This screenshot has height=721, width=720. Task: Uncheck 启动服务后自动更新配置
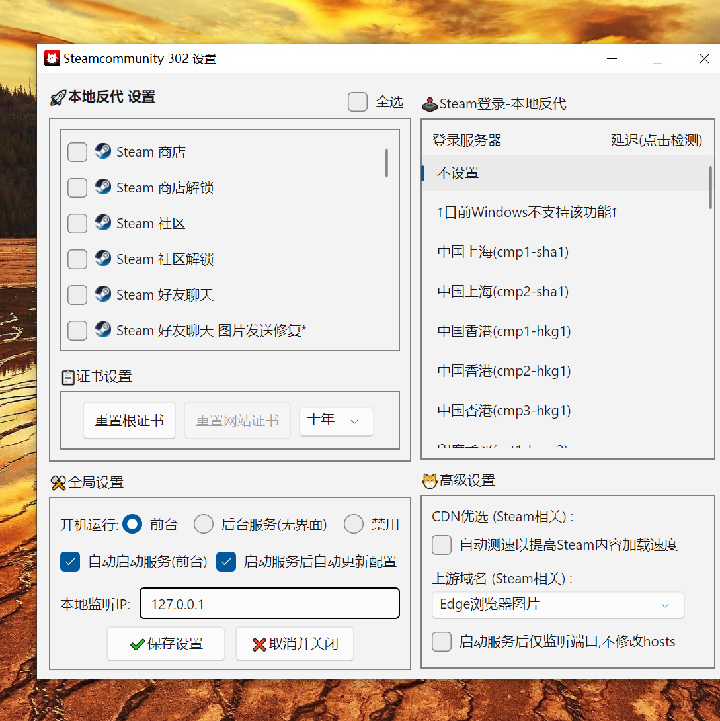tap(226, 562)
